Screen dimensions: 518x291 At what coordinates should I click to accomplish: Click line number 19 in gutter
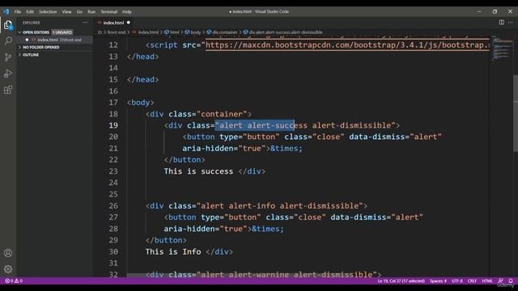[113, 125]
